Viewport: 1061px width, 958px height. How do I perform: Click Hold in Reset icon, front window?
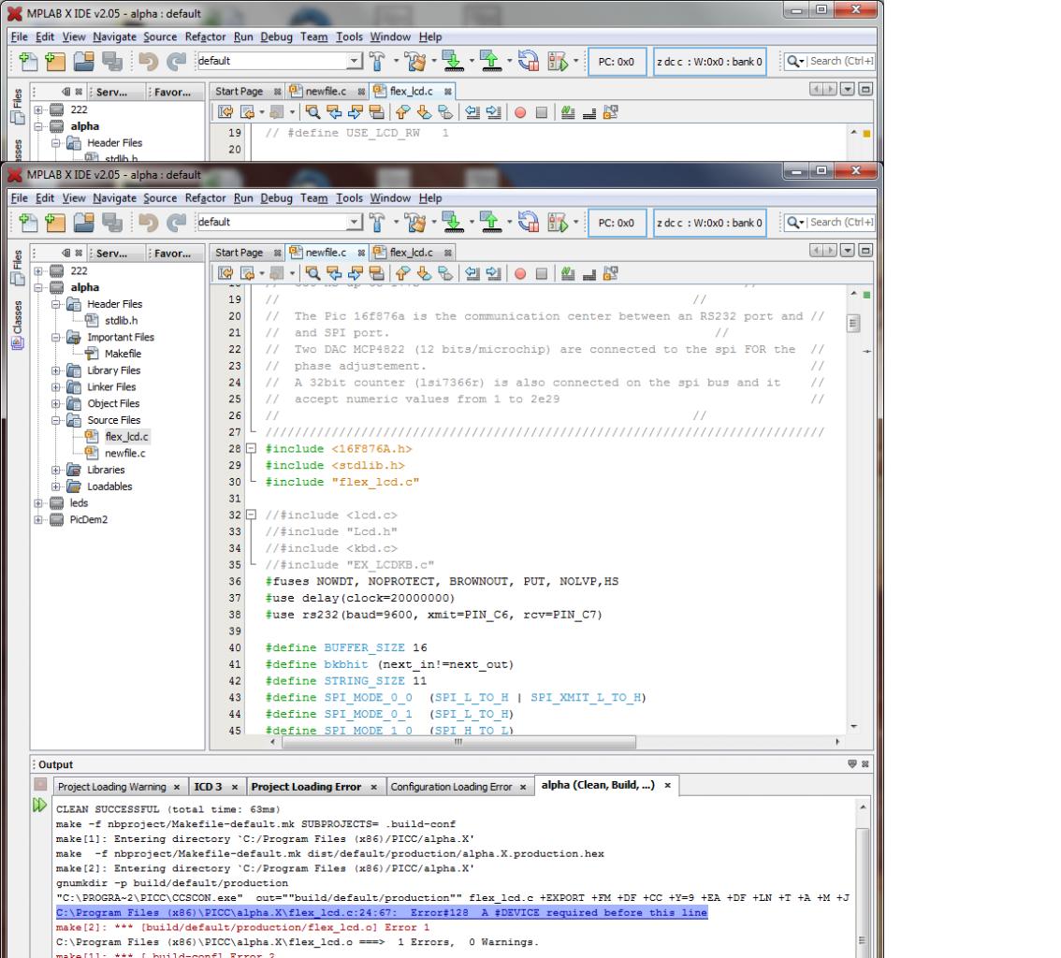pyautogui.click(x=528, y=222)
